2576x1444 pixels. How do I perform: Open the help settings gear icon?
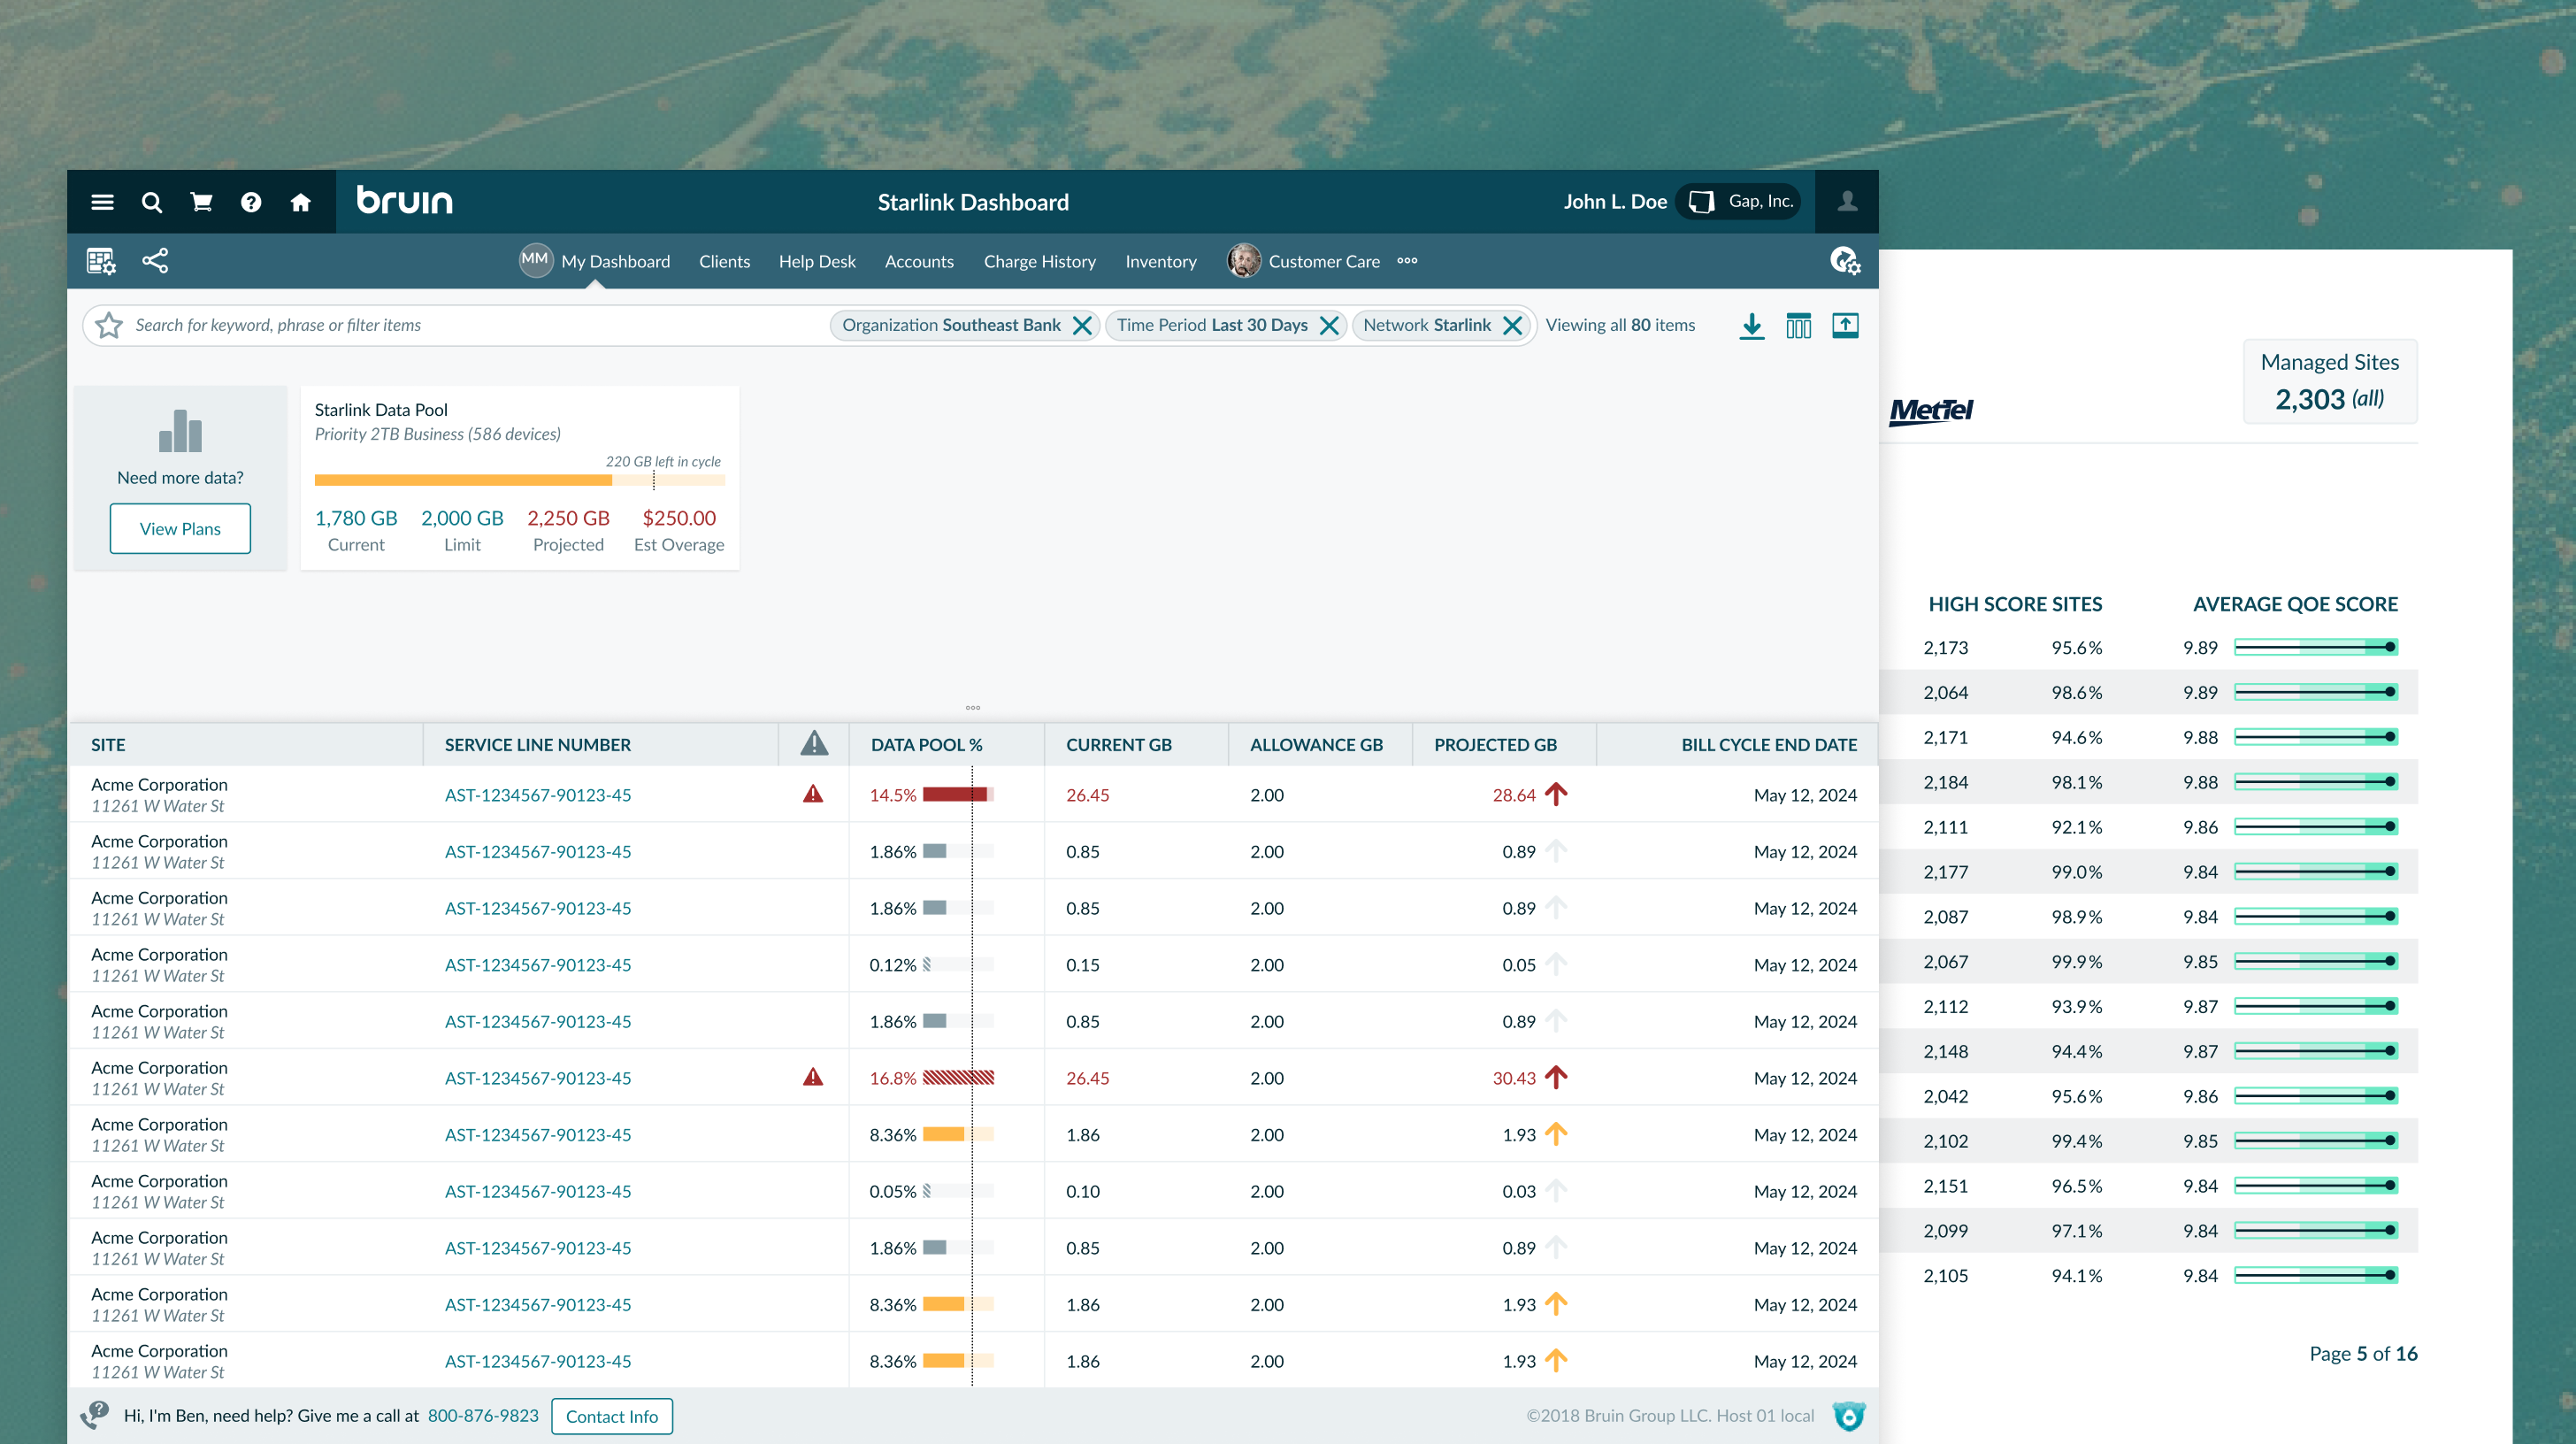pyautogui.click(x=1845, y=261)
